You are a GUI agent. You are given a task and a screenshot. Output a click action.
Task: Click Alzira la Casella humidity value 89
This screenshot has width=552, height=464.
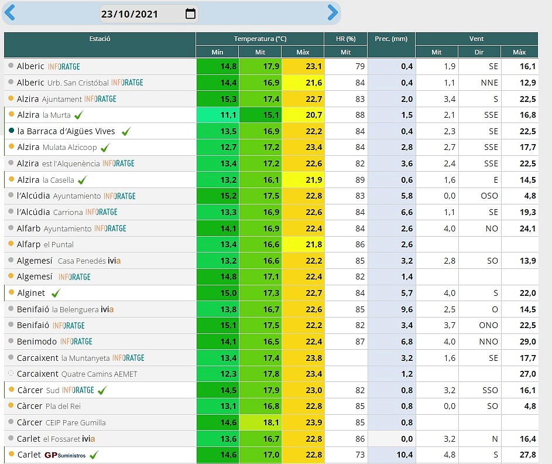pos(346,180)
